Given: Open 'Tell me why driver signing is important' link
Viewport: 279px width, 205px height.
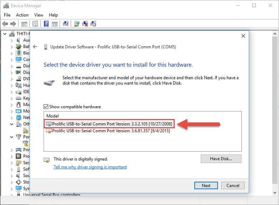Looking at the screenshot, I should tap(90, 167).
